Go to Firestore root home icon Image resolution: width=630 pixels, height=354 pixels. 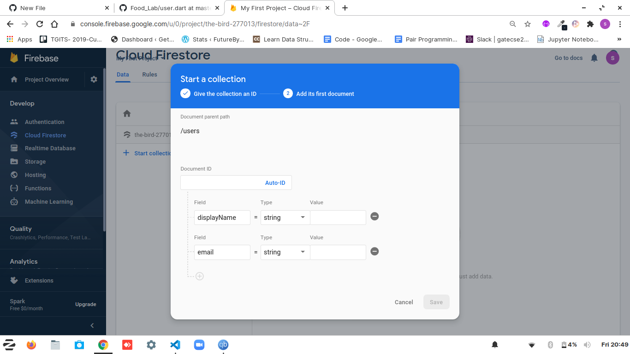click(127, 113)
